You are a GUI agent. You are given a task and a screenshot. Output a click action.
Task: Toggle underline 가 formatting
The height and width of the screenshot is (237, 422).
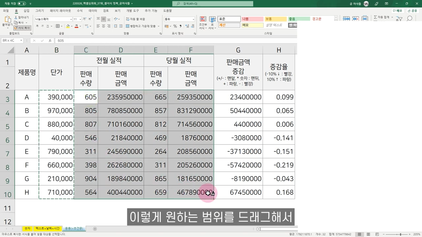48,26
